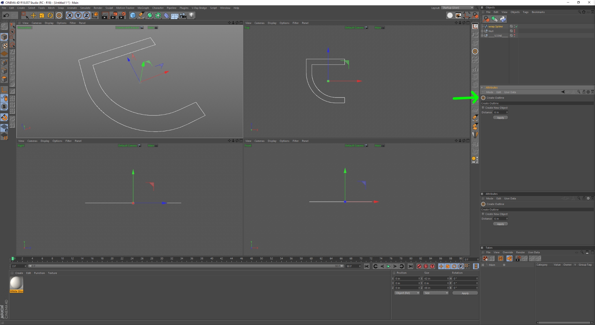This screenshot has height=325, width=595.
Task: Add a Camera object
Action: pyautogui.click(x=183, y=15)
